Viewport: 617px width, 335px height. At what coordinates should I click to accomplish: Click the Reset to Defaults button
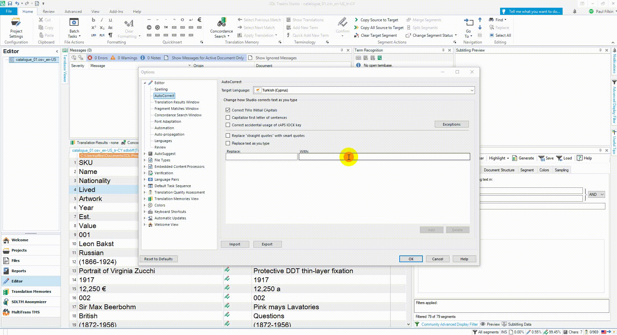click(158, 259)
